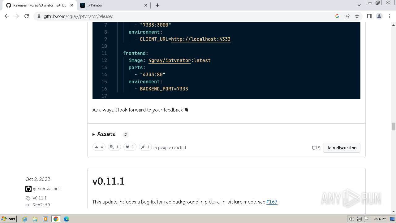396x223 pixels.
Task: Open the Windows Start menu
Action: pyautogui.click(x=9, y=219)
